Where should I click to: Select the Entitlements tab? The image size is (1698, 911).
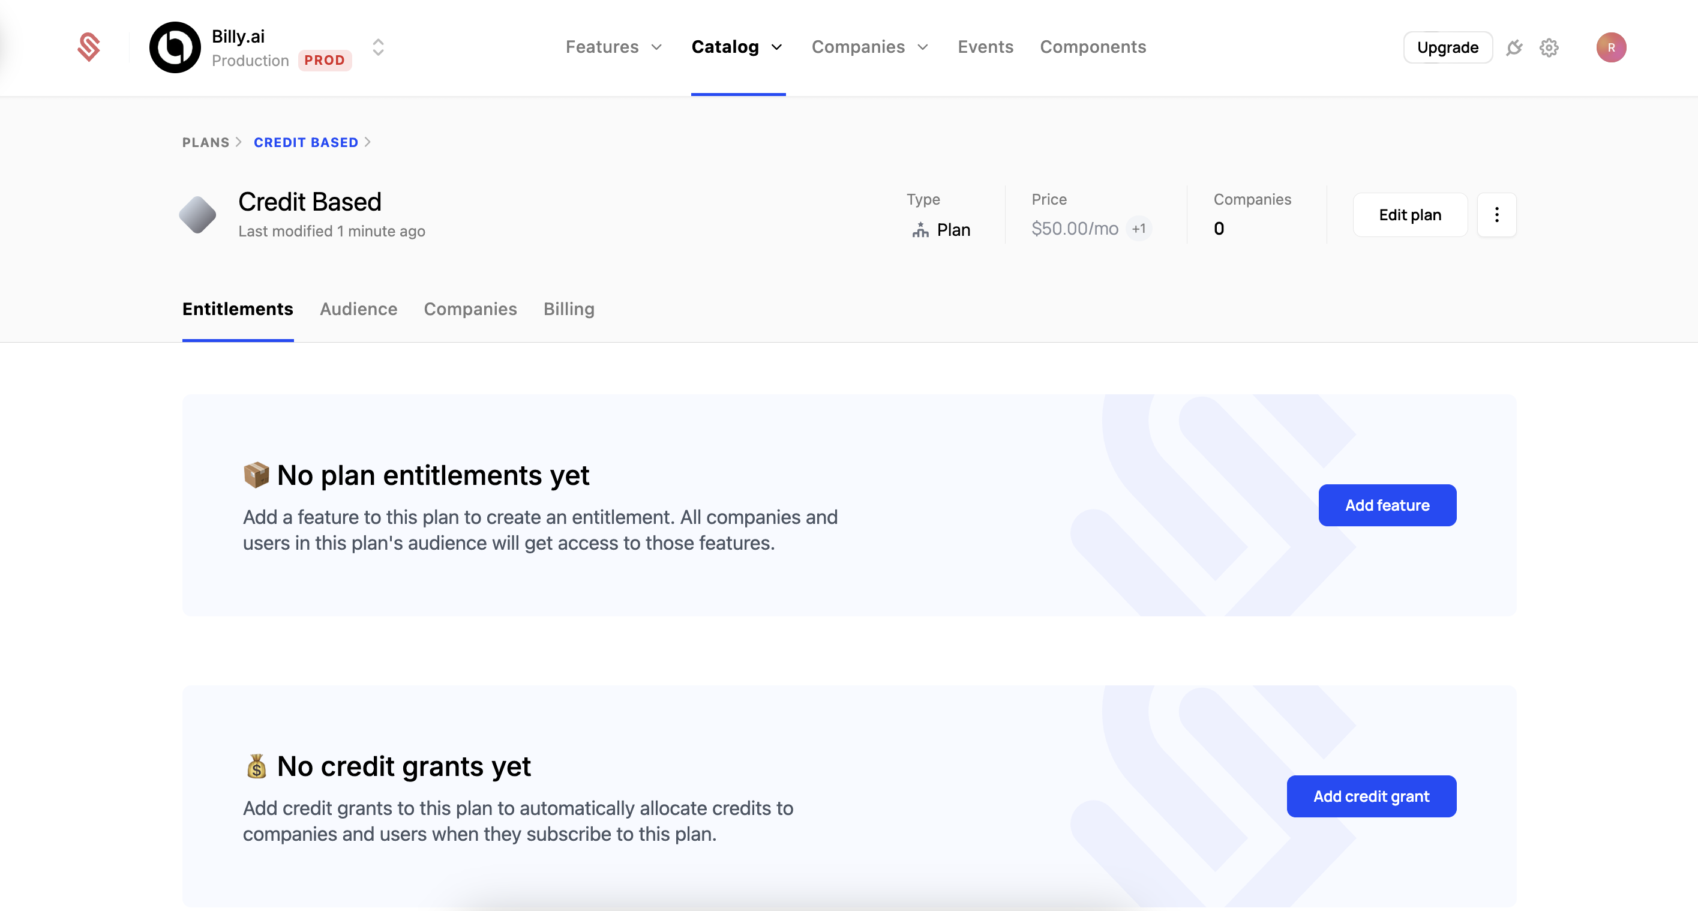click(237, 308)
